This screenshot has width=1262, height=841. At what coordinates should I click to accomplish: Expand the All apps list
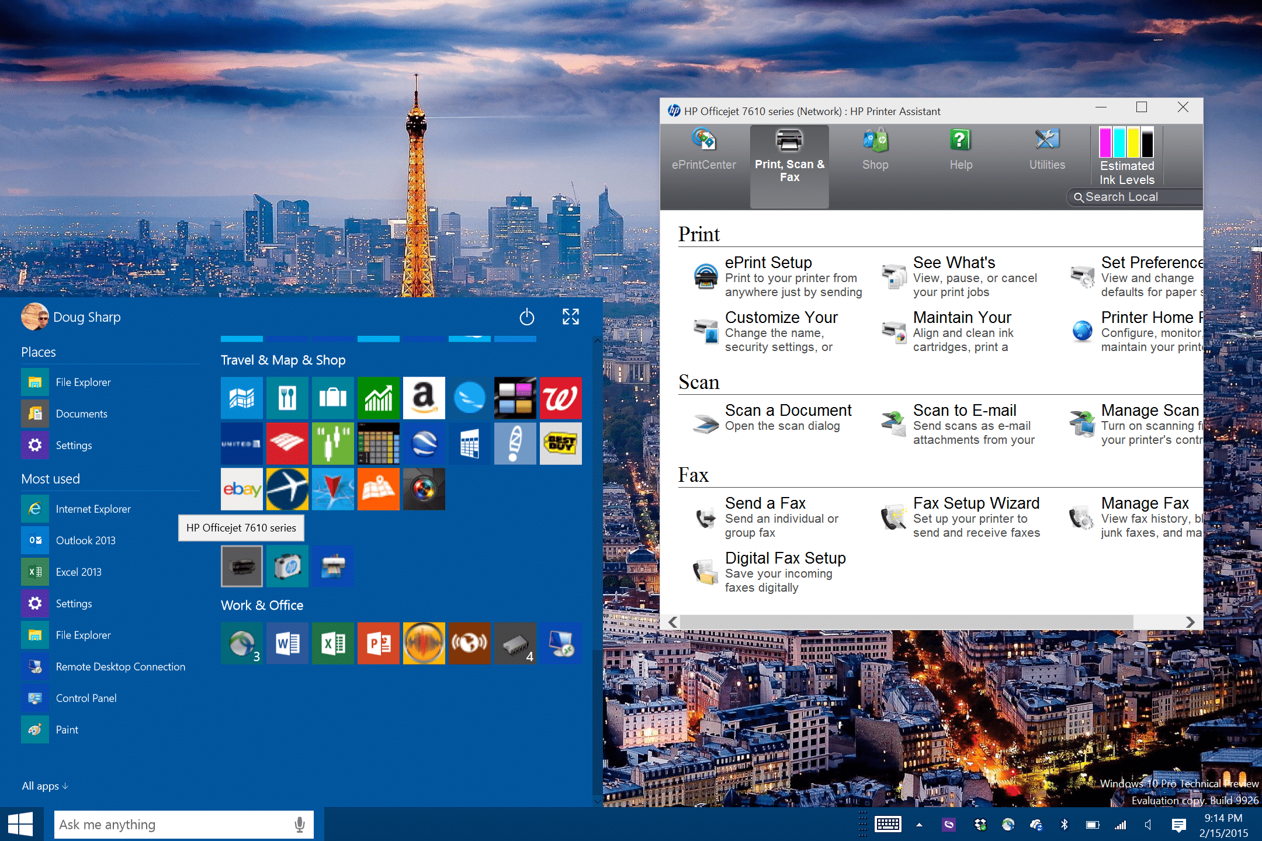click(x=45, y=786)
